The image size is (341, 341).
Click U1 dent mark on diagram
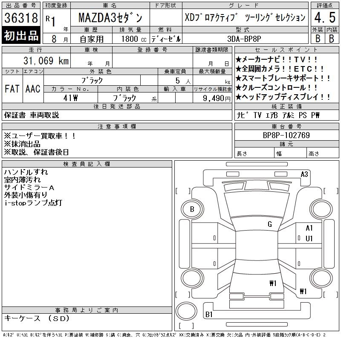[309, 239]
